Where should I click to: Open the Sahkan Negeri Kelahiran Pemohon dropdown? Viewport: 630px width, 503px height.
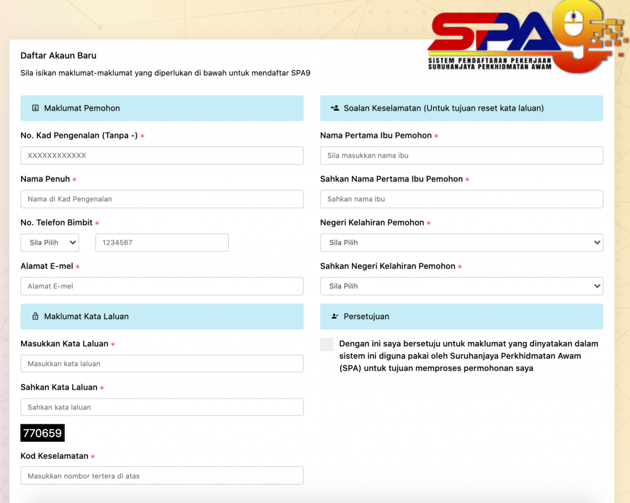(461, 286)
